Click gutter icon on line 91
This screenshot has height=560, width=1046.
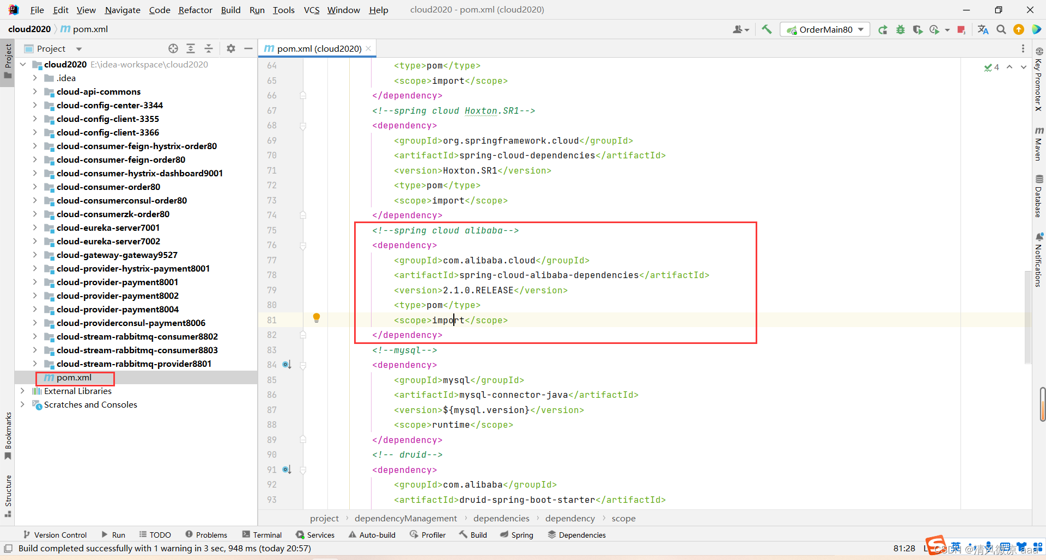[287, 470]
